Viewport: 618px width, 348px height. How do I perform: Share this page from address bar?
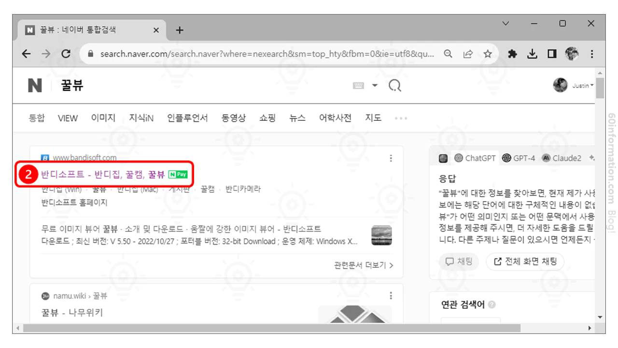coord(468,54)
